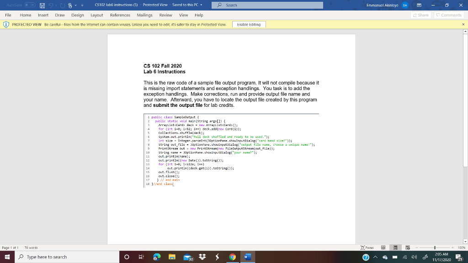Screen dimensions: 468x263
Task: Switch to the References tab
Action: pos(120,15)
